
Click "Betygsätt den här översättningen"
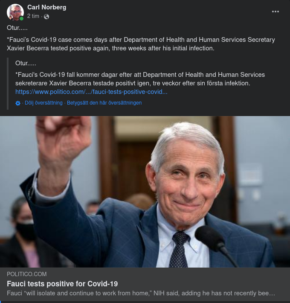(104, 103)
